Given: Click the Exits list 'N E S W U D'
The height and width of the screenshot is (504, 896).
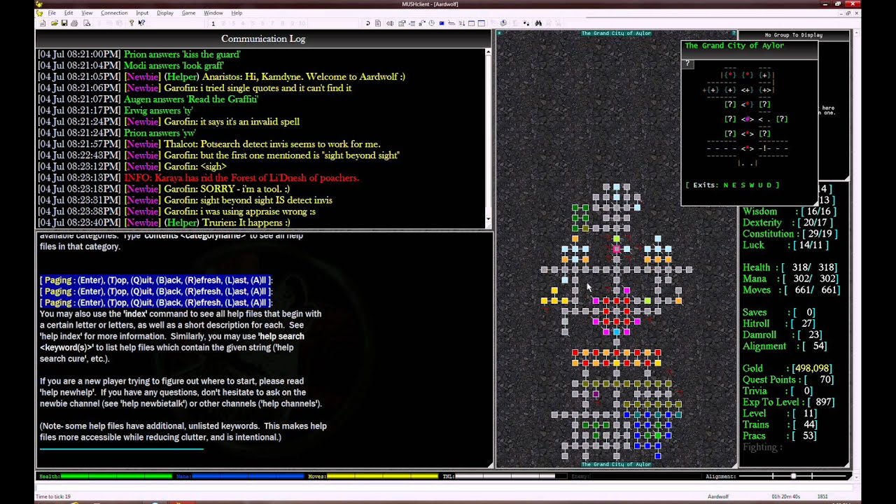Looking at the screenshot, I should tap(751, 185).
